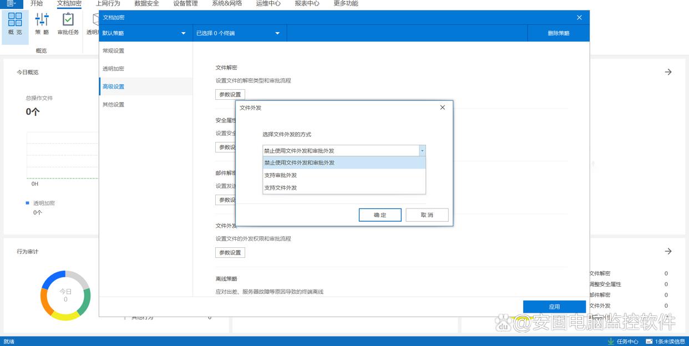The image size is (689, 346).
Task: Expand the 已选择 0 个终端 dropdown
Action: (277, 33)
